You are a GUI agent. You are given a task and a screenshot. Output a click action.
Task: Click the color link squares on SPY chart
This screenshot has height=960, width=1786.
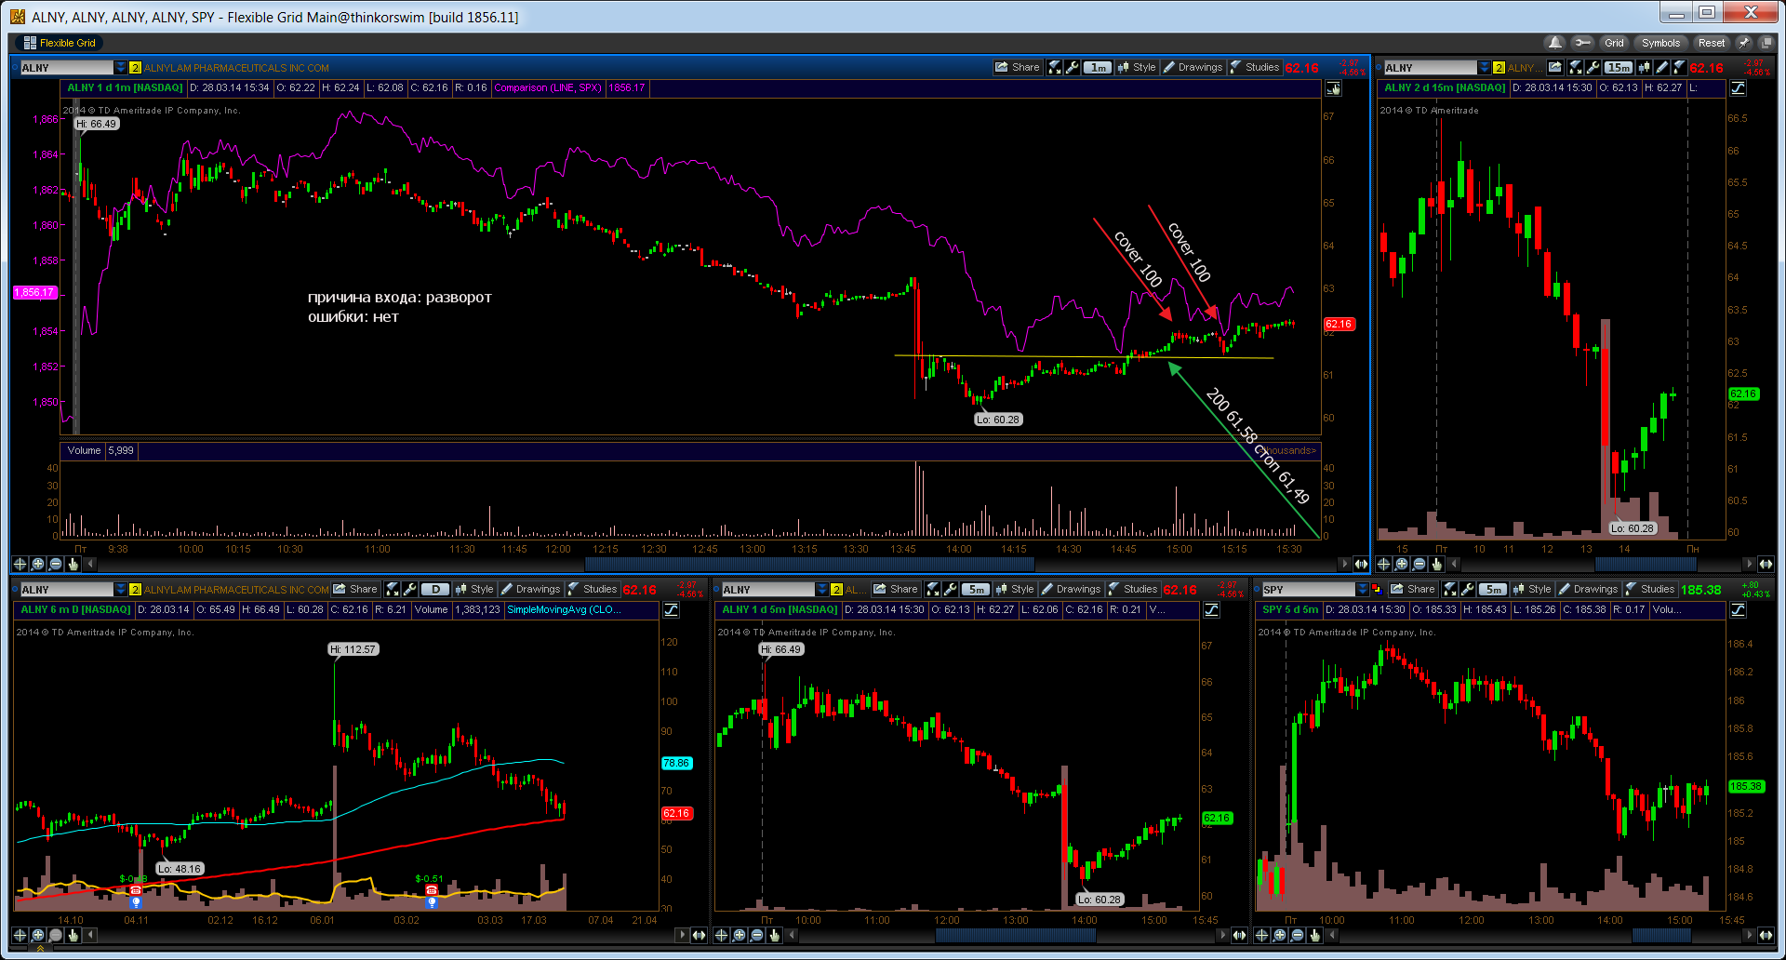1377,589
